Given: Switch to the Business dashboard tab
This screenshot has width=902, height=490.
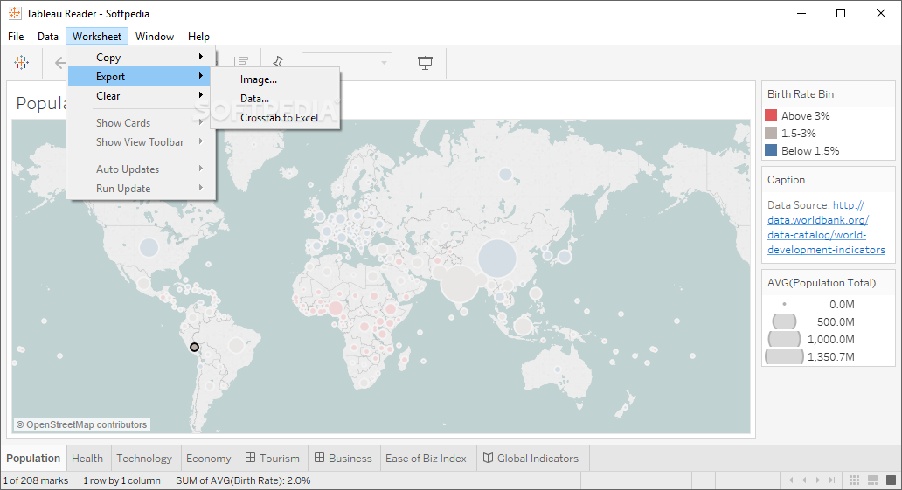Looking at the screenshot, I should click(343, 459).
